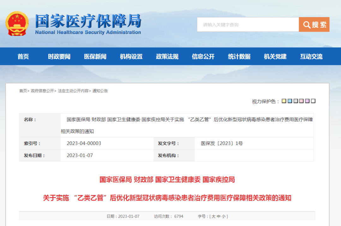341x226 pixels.
Task: Click the national emblem logo
Action: point(17,24)
